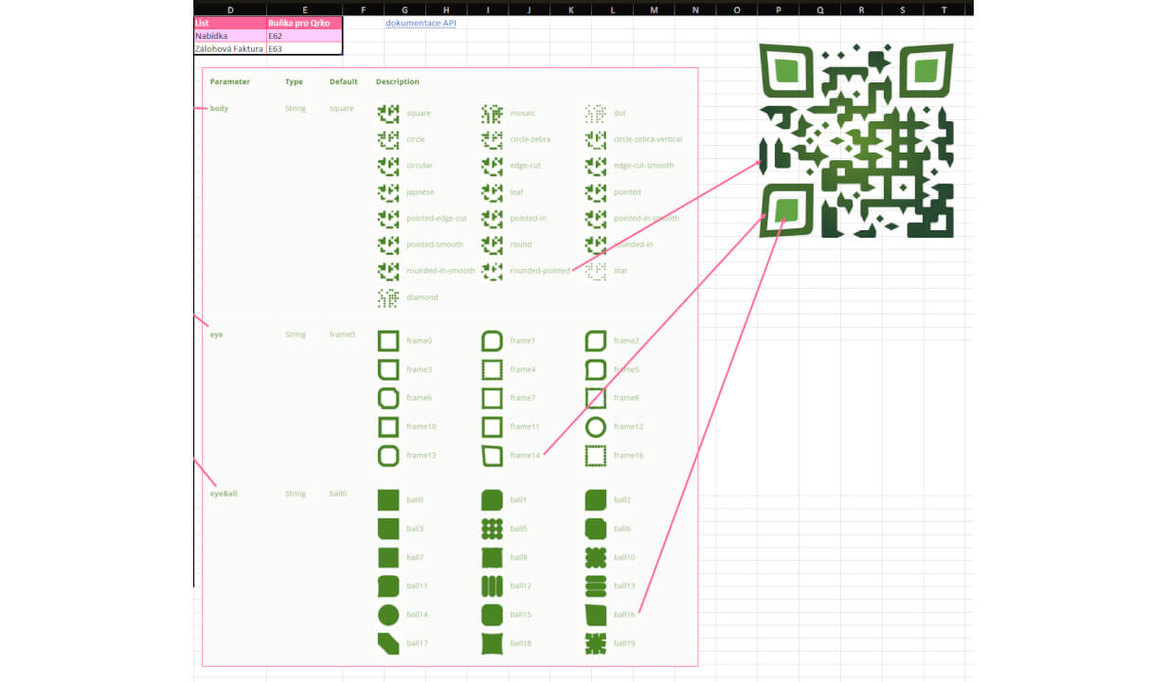The image size is (1167, 682).
Task: Click the mosaic body pattern icon
Action: click(x=492, y=114)
